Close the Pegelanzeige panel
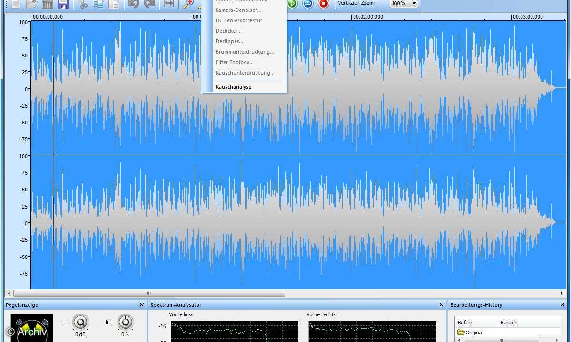The height and width of the screenshot is (342, 571). (141, 305)
